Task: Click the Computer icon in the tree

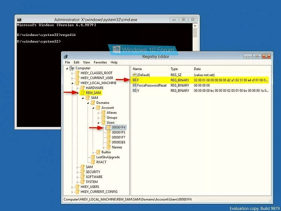Action: (72, 68)
